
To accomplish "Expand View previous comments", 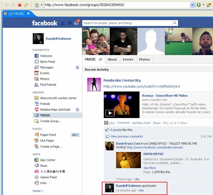I will [127, 137].
